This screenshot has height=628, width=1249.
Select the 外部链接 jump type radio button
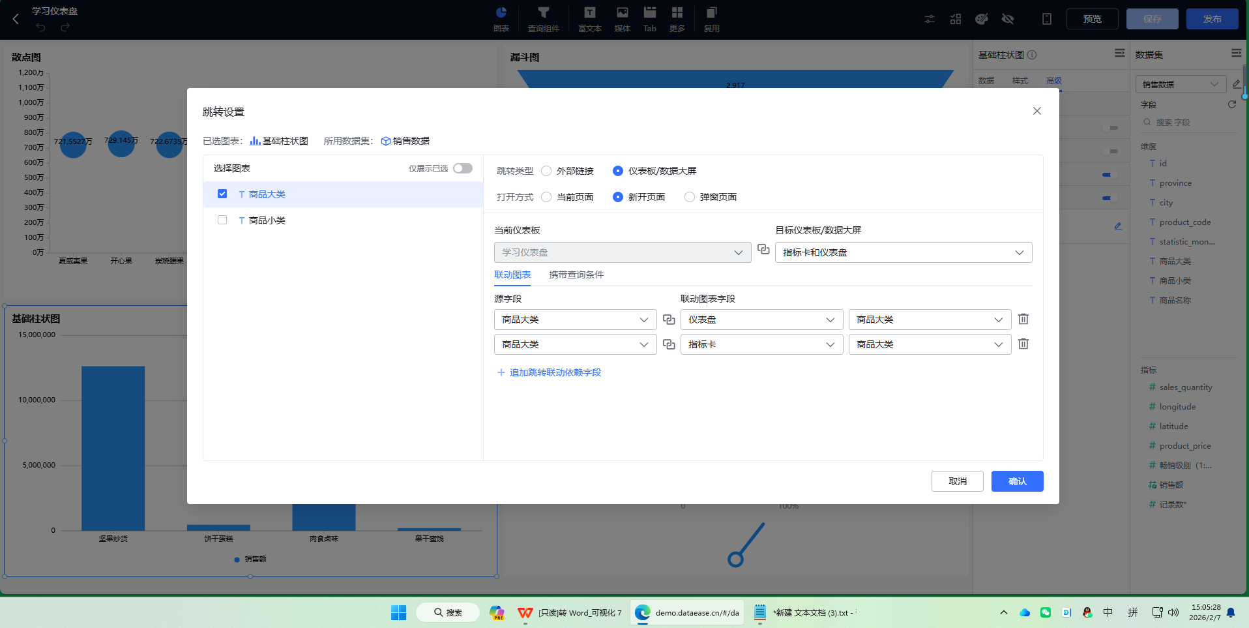click(x=546, y=171)
